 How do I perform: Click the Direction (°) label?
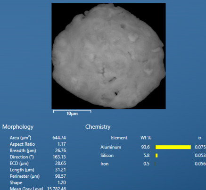pos(22,157)
